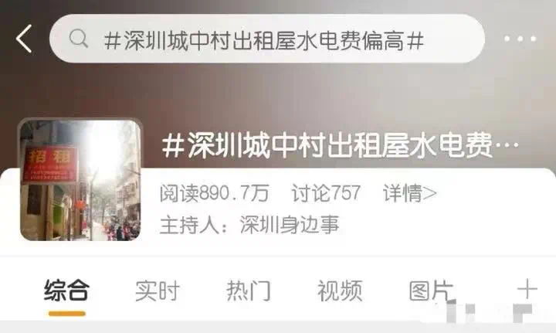Click the search magnifier icon

(79, 39)
